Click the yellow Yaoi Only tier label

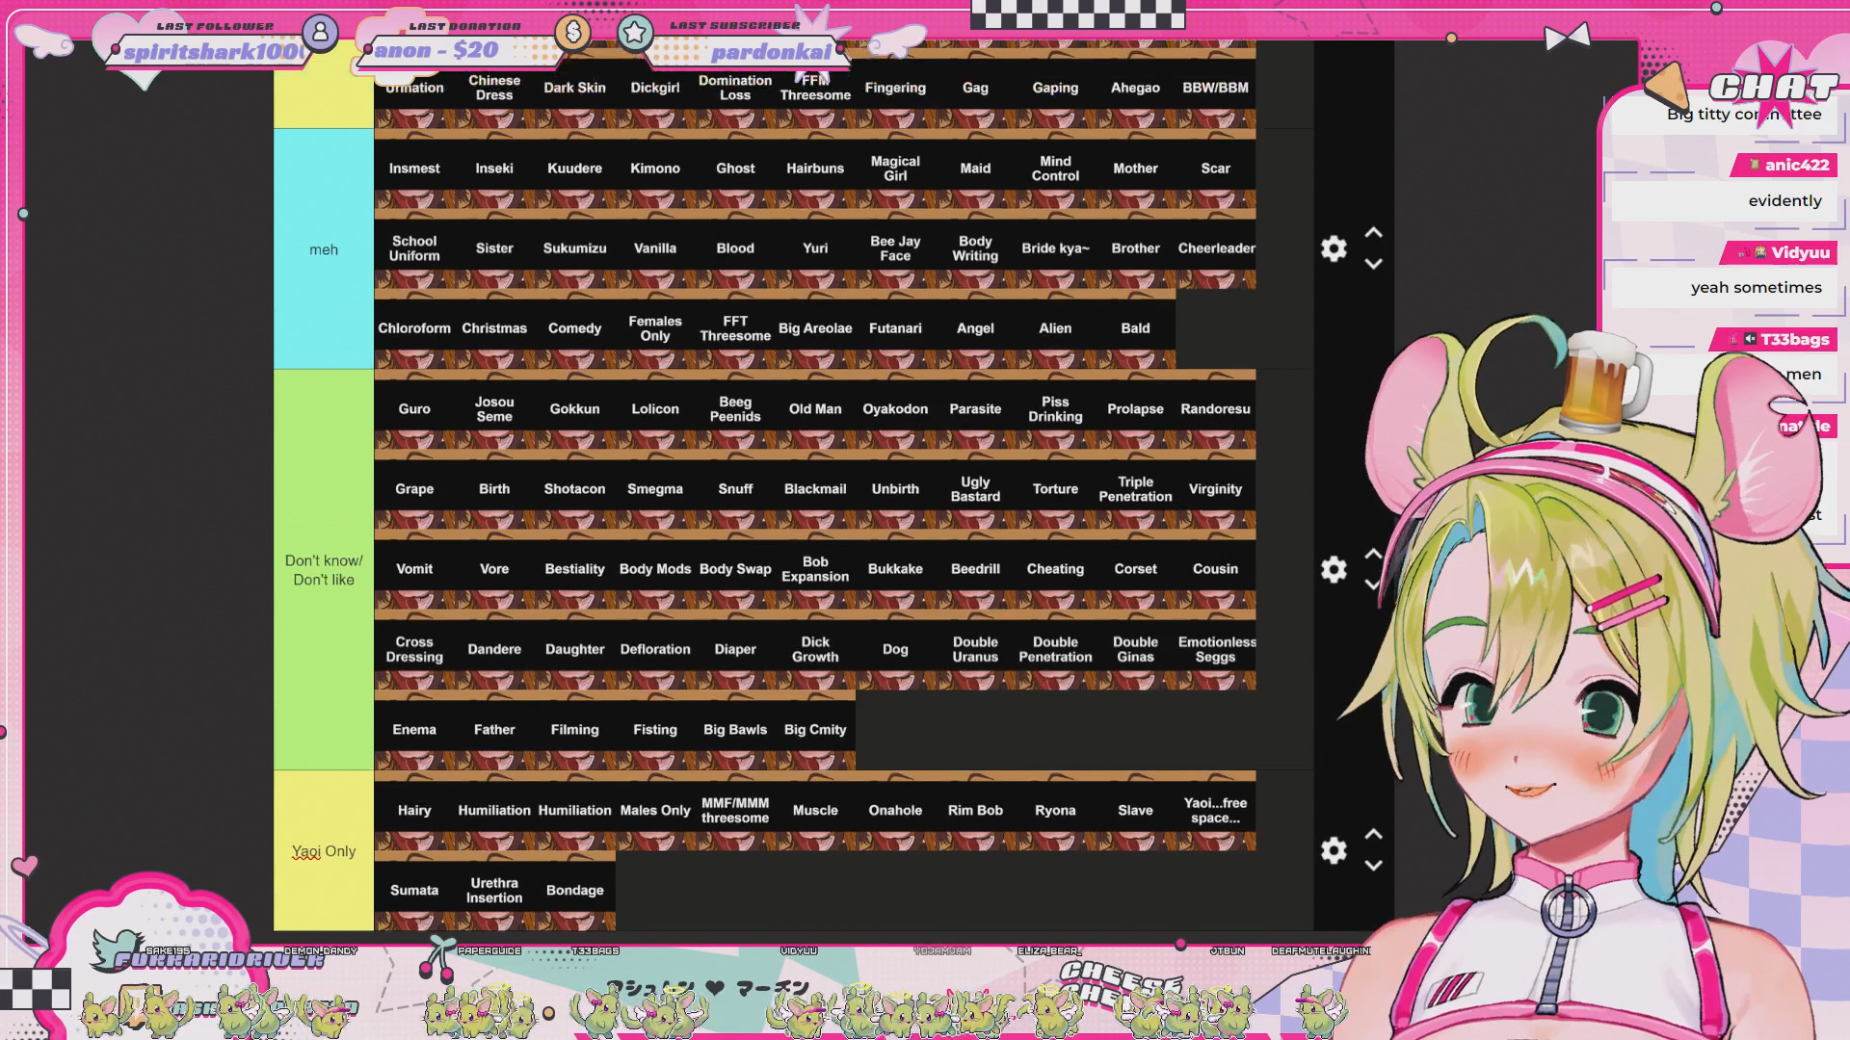pos(324,851)
